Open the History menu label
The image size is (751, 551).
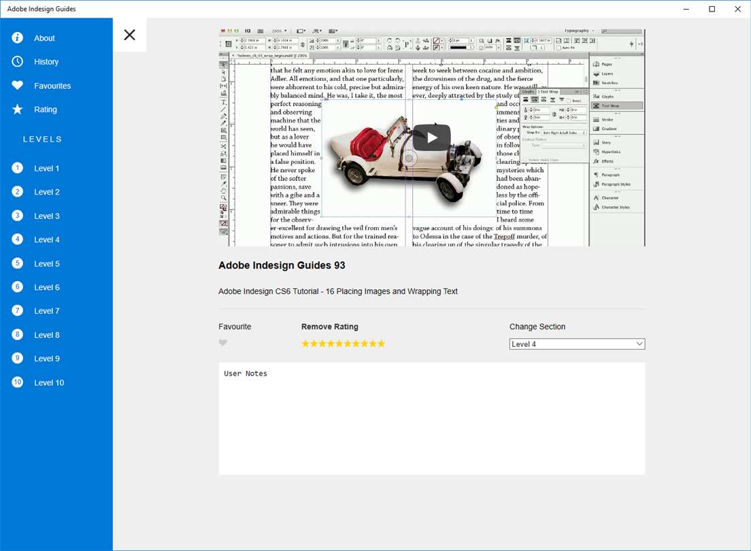click(x=46, y=62)
